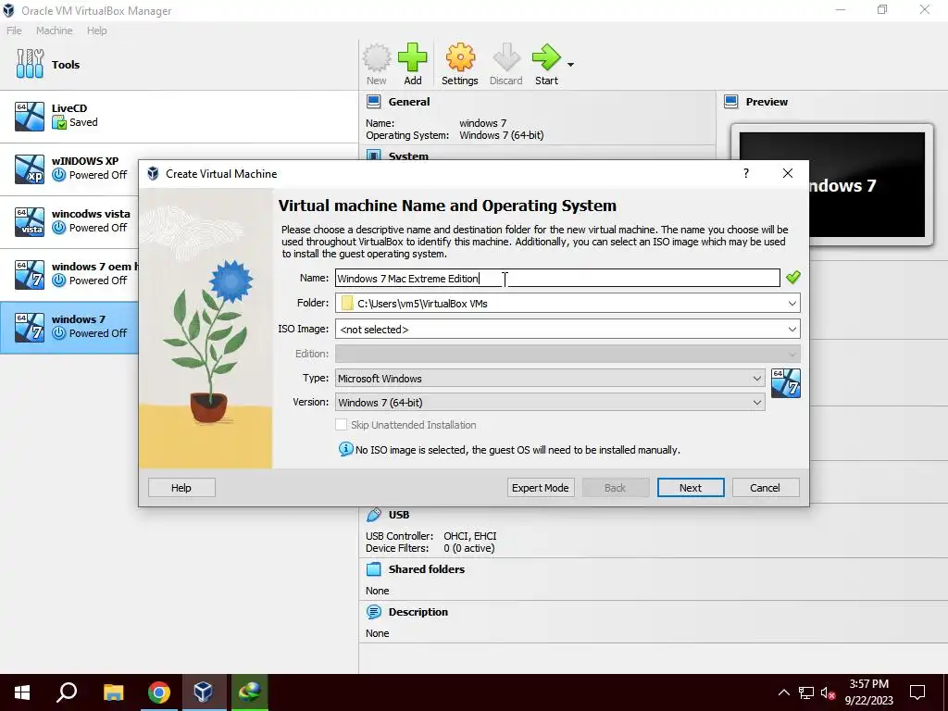Toggle Skip Unattended Installation checkbox
The height and width of the screenshot is (711, 948).
[x=341, y=425]
